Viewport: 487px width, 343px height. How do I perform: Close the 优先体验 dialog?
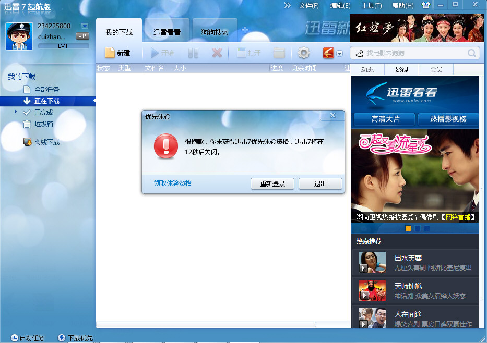tap(332, 115)
